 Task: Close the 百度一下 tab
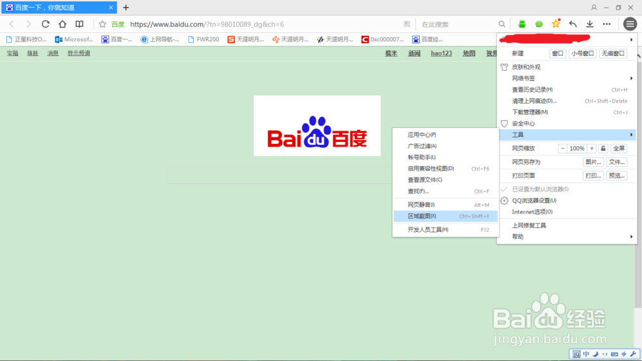pos(110,7)
